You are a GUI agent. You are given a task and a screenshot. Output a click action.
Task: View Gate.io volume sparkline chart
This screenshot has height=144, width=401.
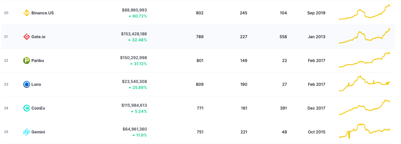coord(364,37)
